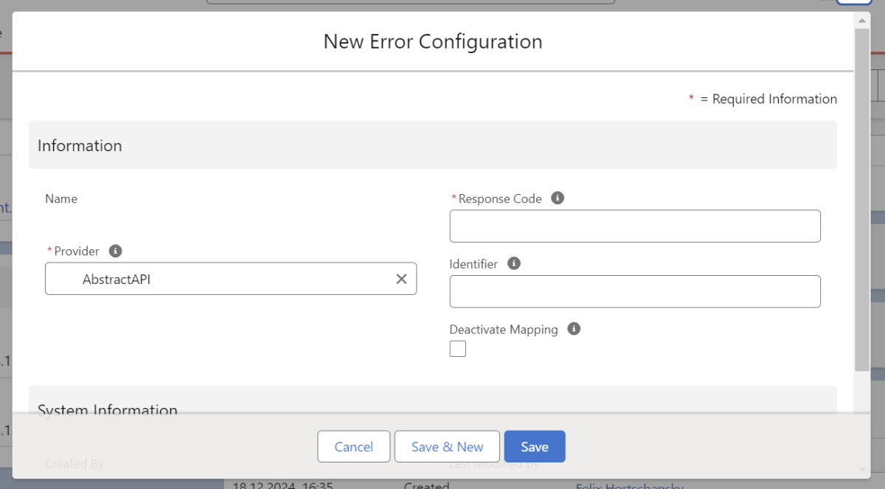Click the Save & New button
Image resolution: width=885 pixels, height=489 pixels.
447,447
